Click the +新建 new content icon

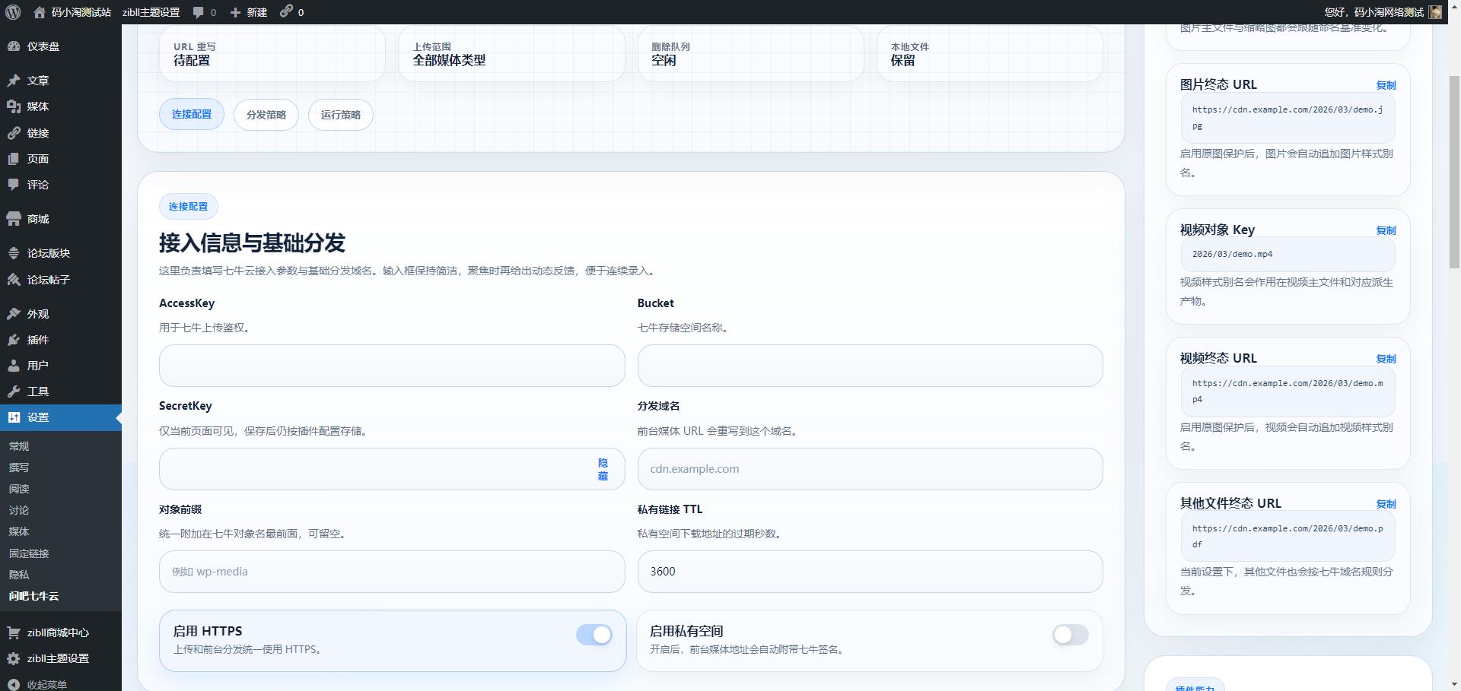click(248, 12)
